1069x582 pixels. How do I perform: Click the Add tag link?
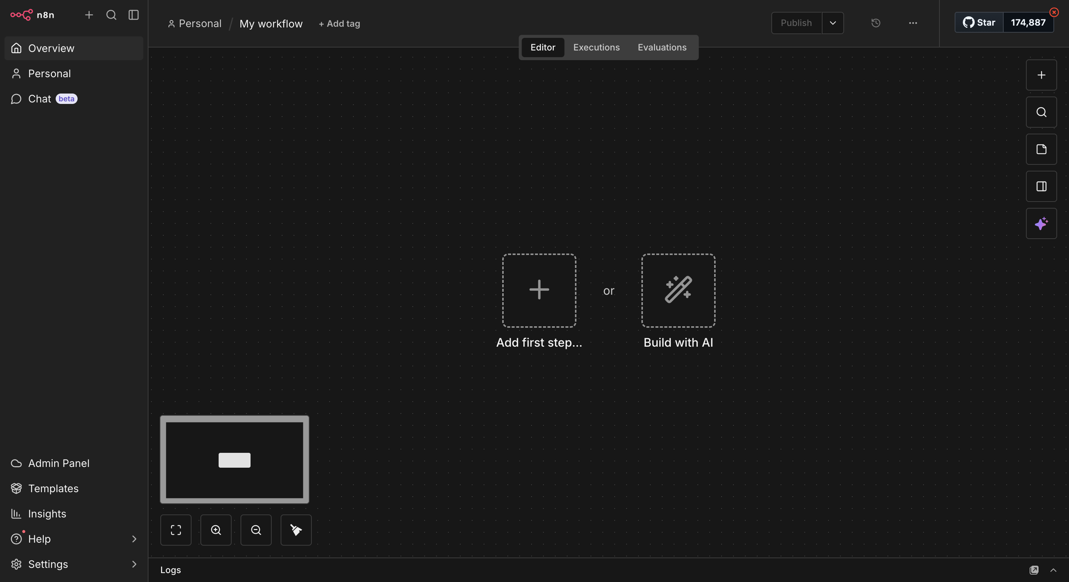point(339,24)
